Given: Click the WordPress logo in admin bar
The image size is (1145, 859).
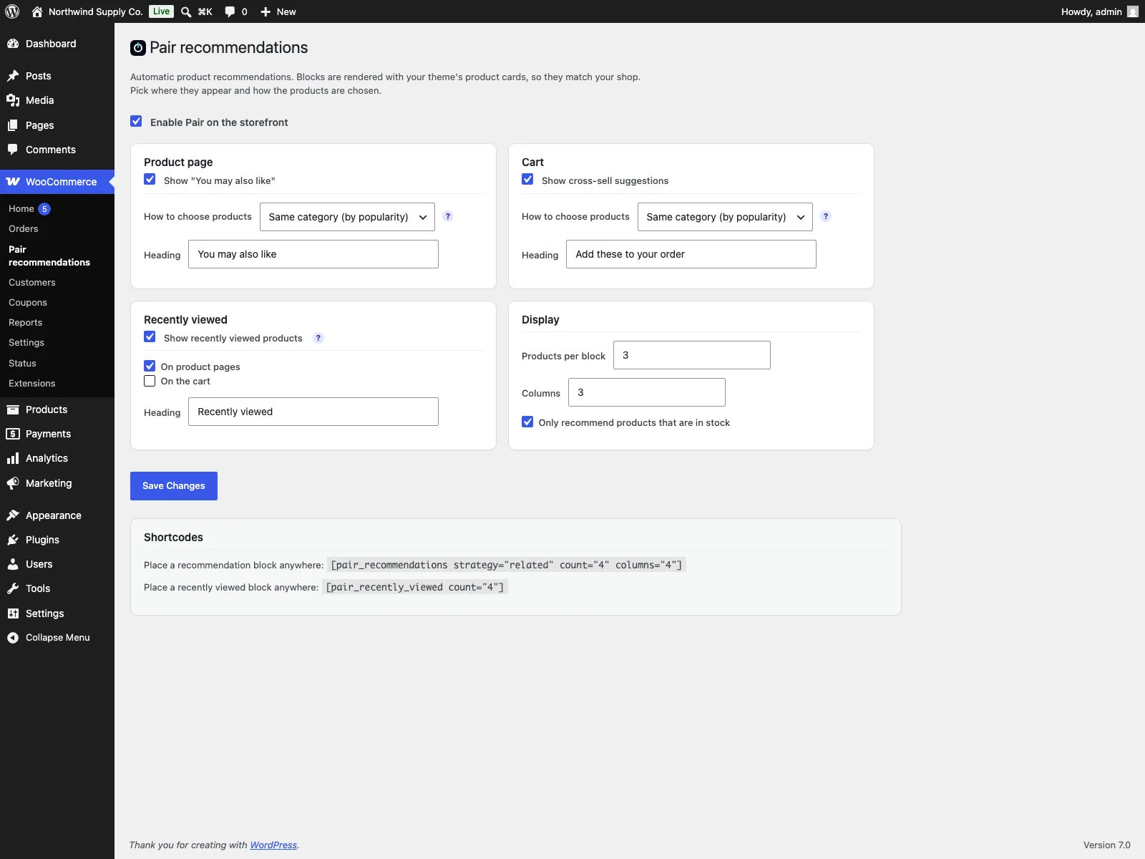Looking at the screenshot, I should (x=12, y=11).
